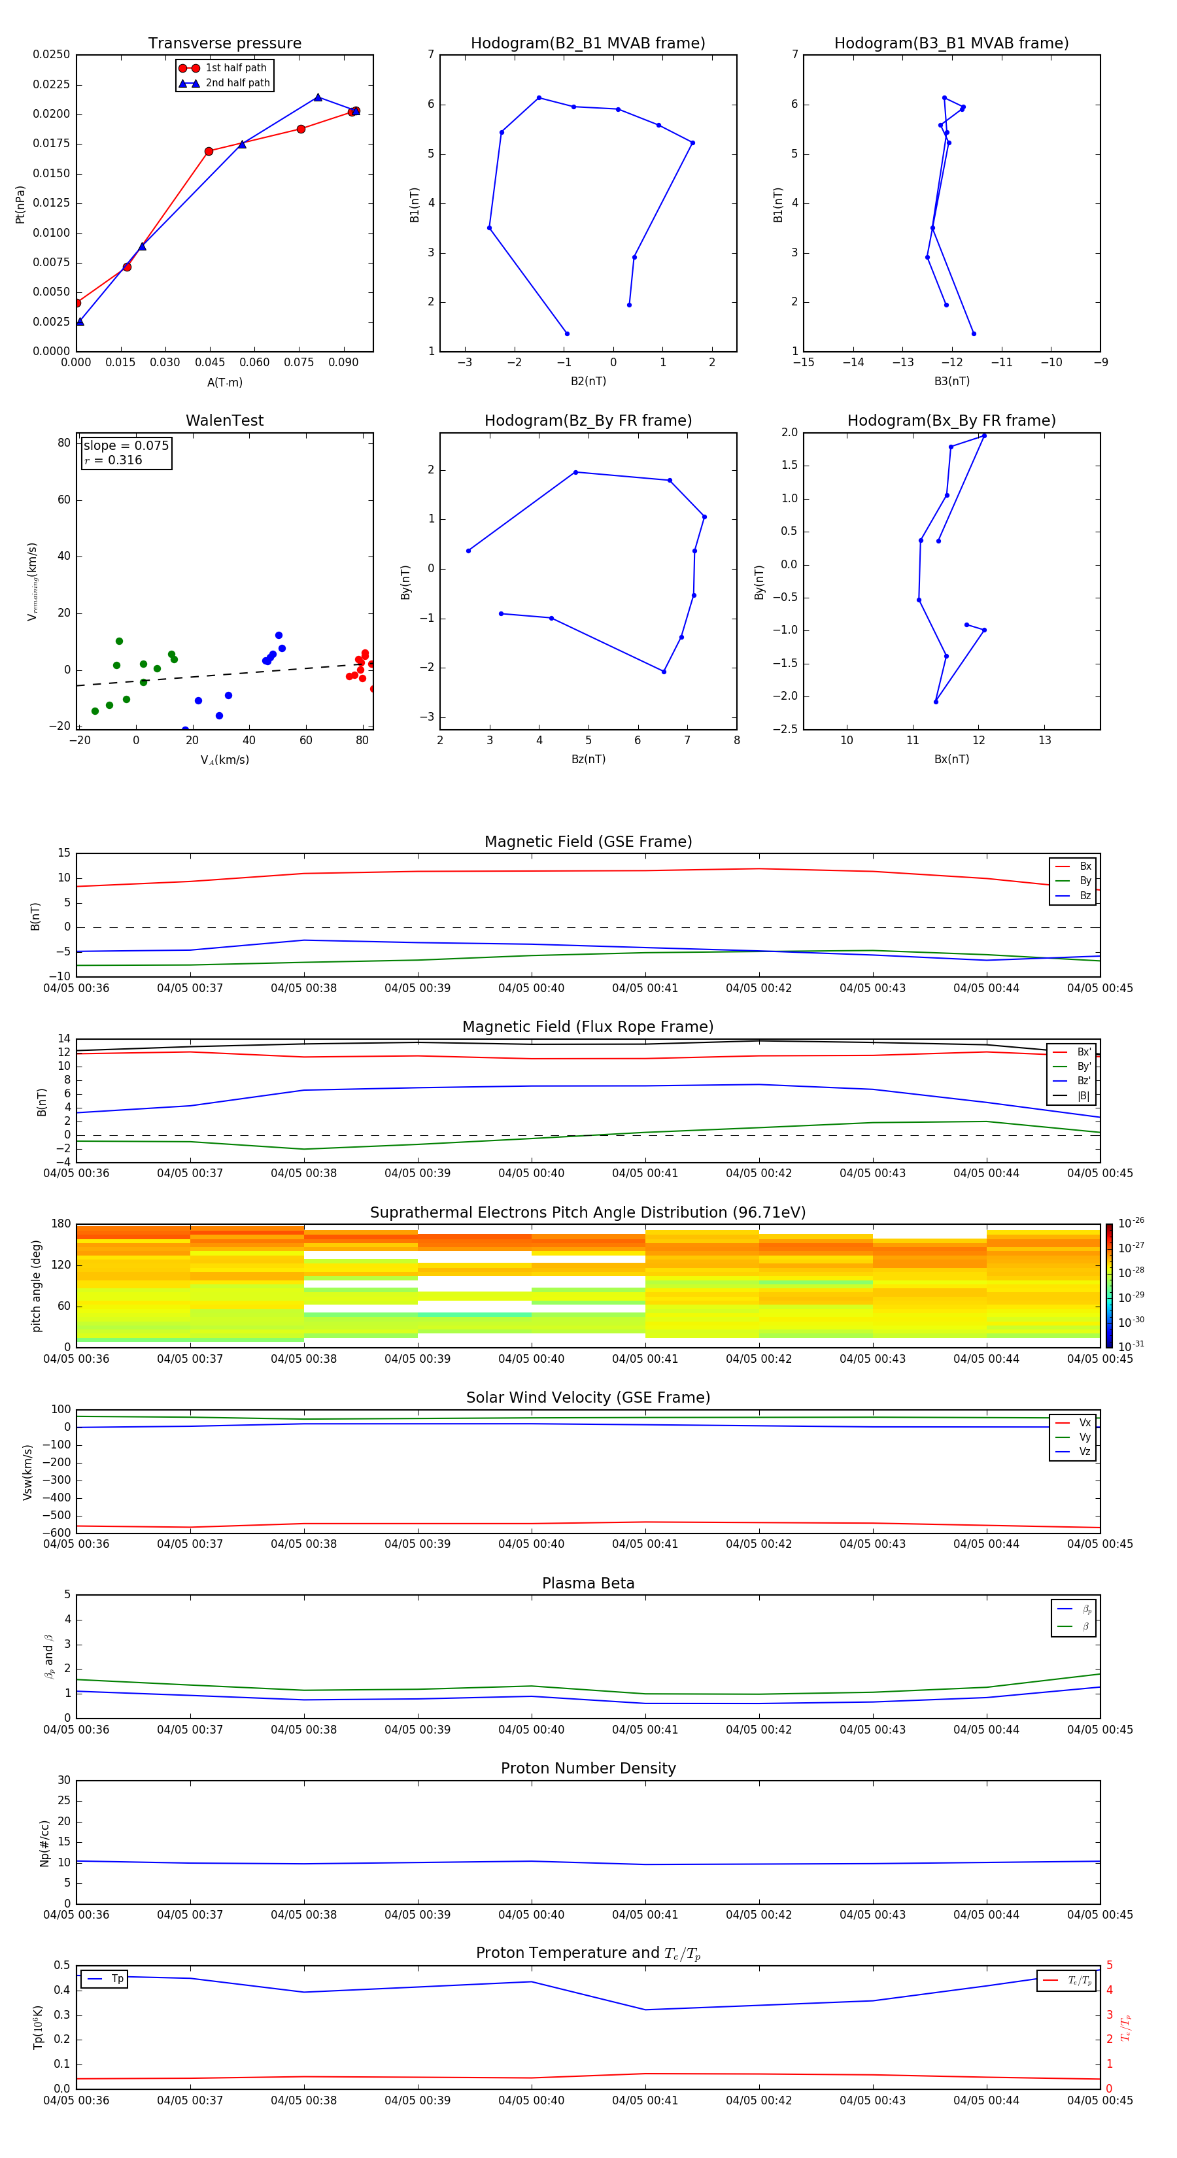Click '04/05 00:40' tick under GSE magnetic field
The image size is (1177, 2158).
(x=531, y=989)
